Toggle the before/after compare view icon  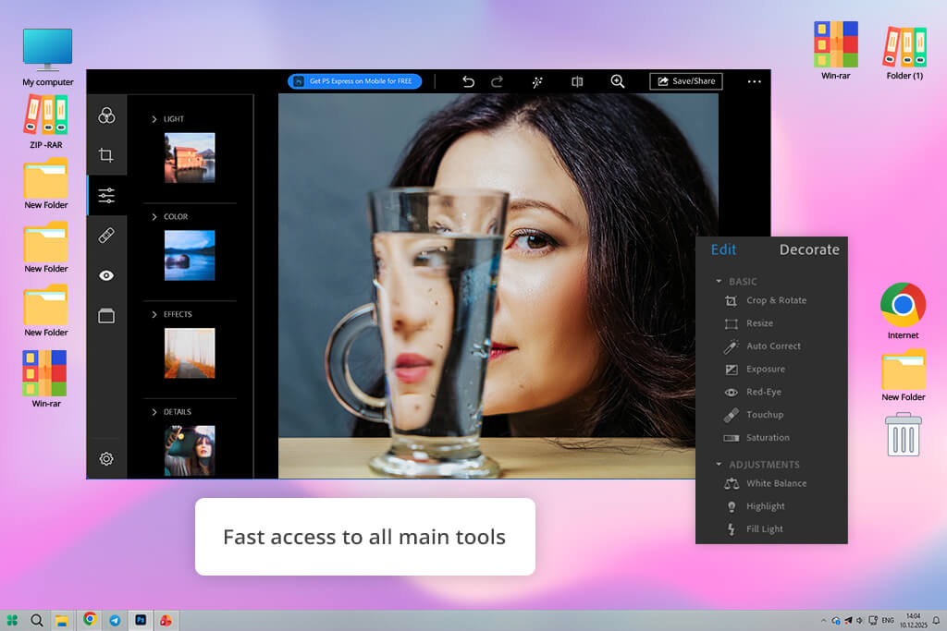[x=577, y=81]
